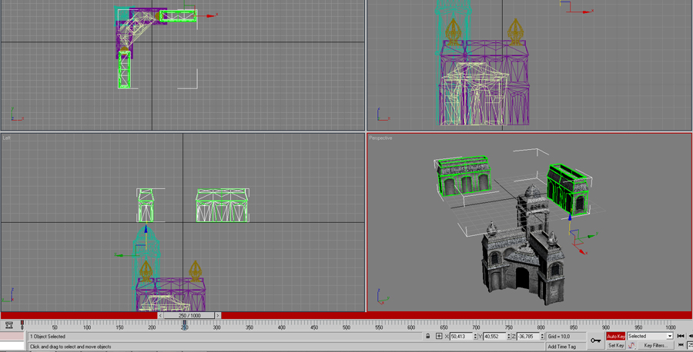Open the mini curve editor icon
This screenshot has width=693, height=352.
9,326
